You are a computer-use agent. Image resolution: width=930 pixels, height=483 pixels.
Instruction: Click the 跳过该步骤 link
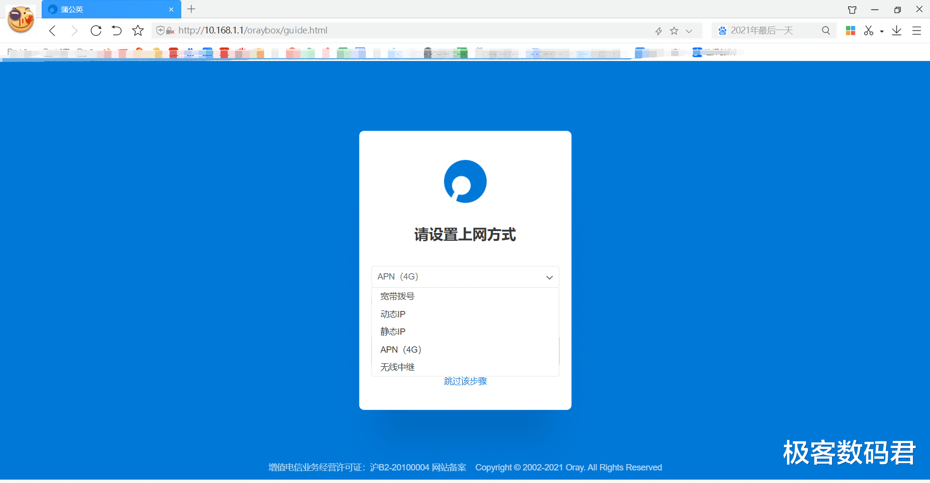pyautogui.click(x=465, y=381)
